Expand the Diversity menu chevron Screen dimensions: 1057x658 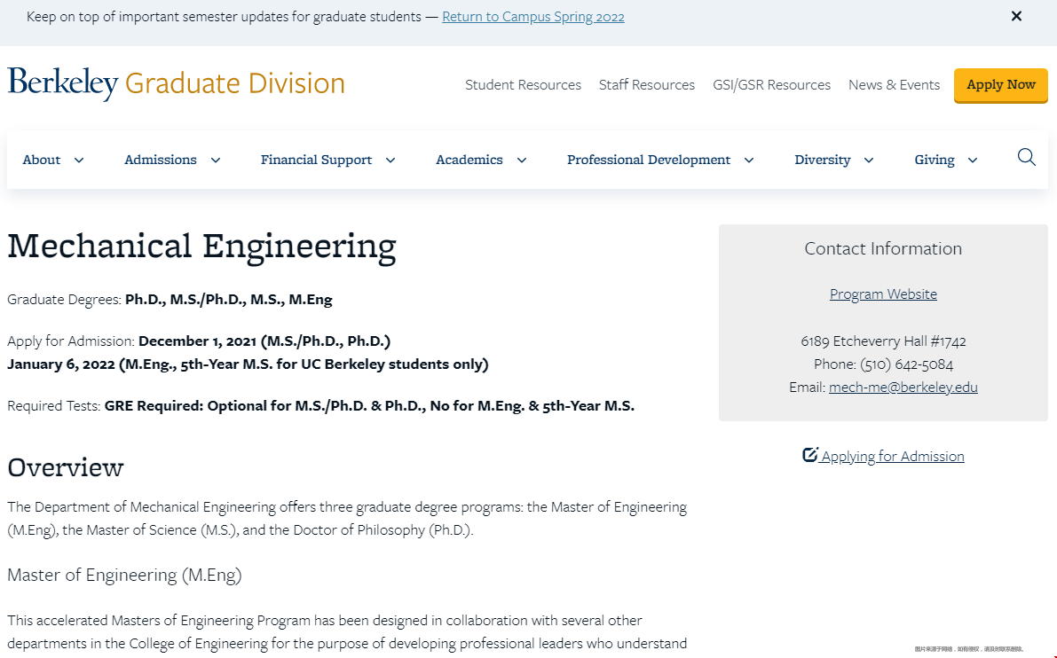[869, 161]
